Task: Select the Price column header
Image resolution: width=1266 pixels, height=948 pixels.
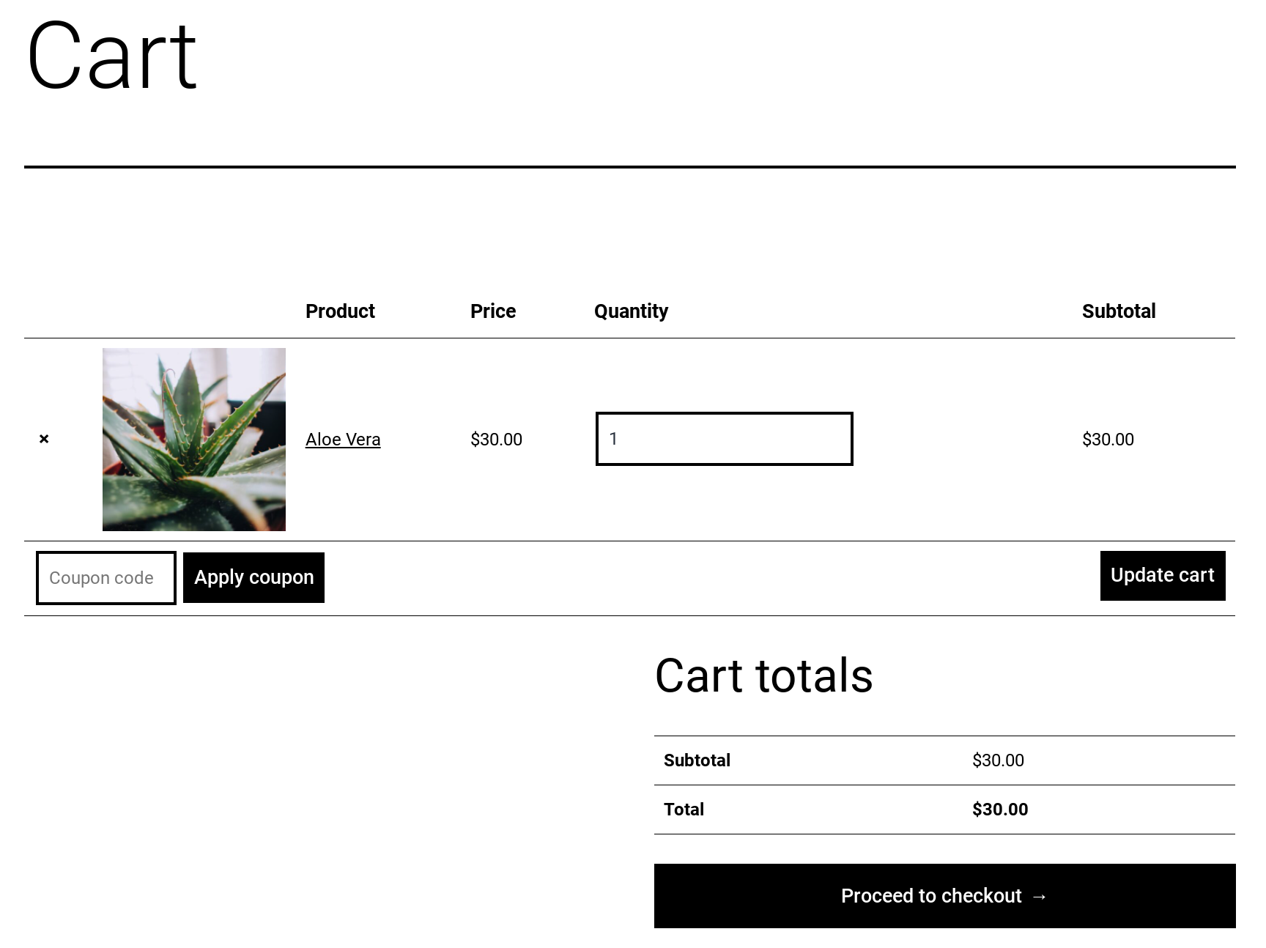Action: coord(493,311)
